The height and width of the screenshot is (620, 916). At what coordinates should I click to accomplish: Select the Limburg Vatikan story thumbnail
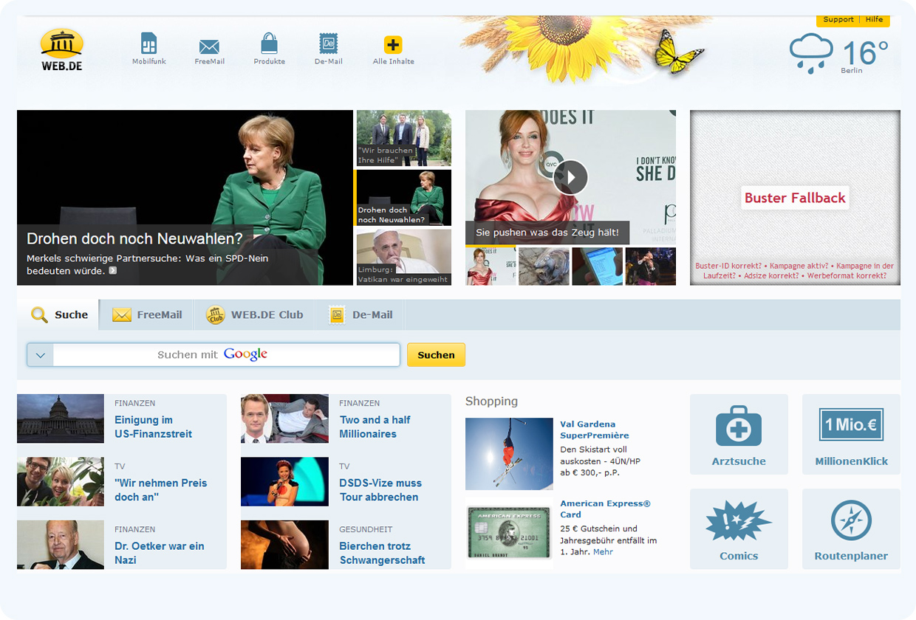tap(403, 257)
